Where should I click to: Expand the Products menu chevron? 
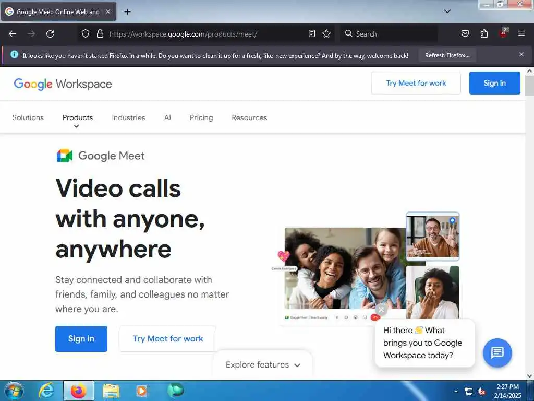pos(76,126)
